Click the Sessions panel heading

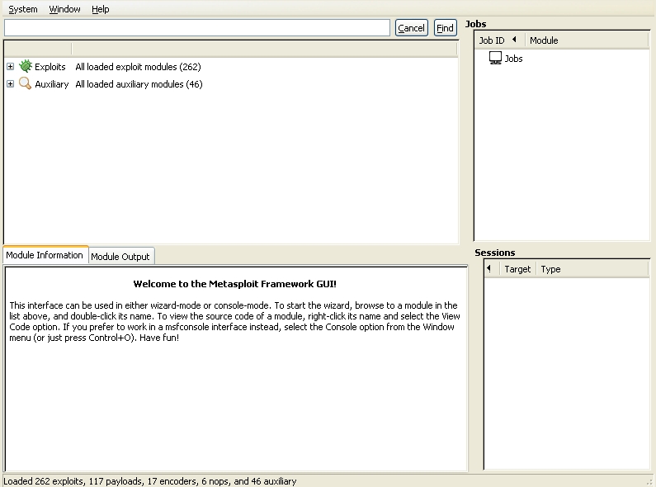(495, 253)
